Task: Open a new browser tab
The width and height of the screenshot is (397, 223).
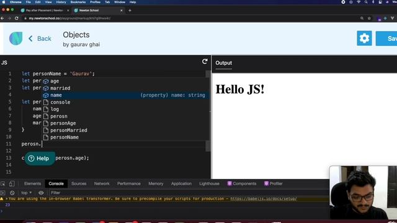Action: 130,11
